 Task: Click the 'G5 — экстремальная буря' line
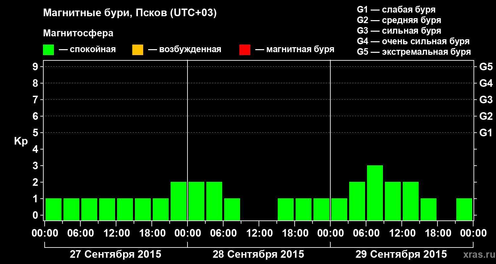coord(414,52)
